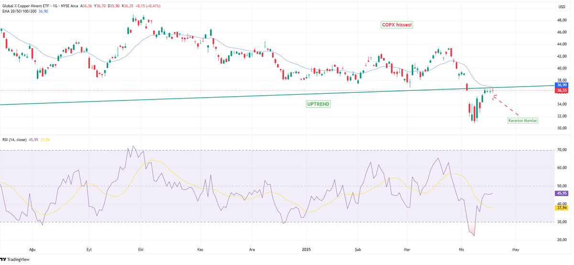The image size is (574, 265).
Task: Click the Mar date label on time axis
Action: point(407,250)
